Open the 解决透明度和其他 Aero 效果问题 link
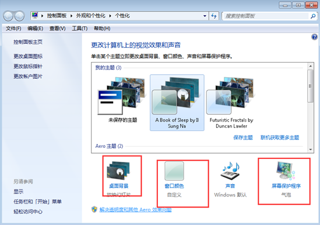 click(x=135, y=210)
